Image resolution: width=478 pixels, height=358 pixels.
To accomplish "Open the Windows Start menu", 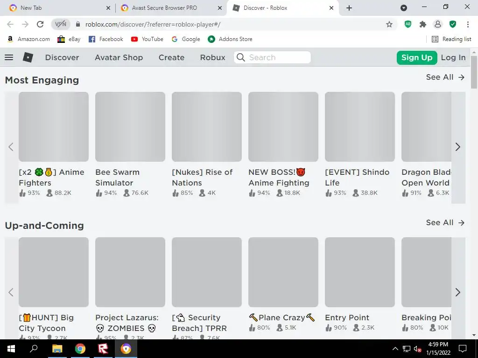I will [x=11, y=349].
